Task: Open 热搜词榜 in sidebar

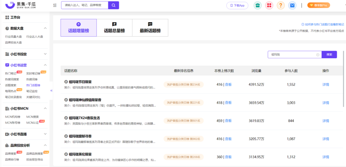Action: click(x=32, y=79)
